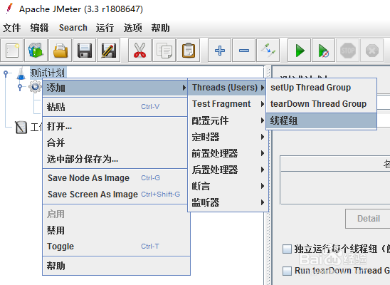This screenshot has width=390, height=285.
Task: Choose Save Node As Image
Action: pyautogui.click(x=115, y=178)
